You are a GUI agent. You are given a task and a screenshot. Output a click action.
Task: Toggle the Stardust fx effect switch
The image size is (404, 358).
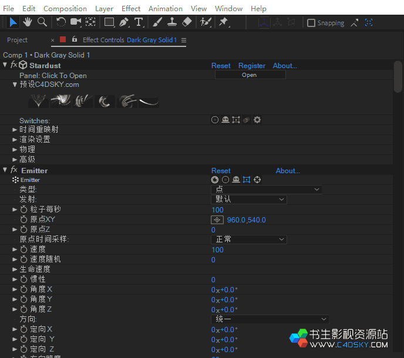(14, 65)
